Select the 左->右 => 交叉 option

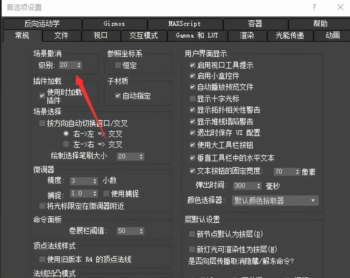click(x=66, y=144)
